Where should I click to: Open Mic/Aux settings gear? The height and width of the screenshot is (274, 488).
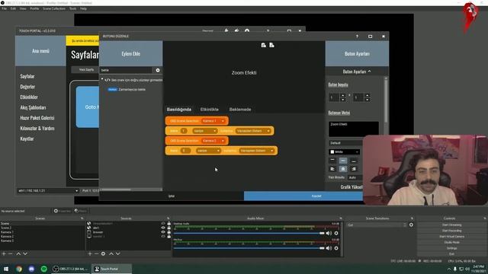click(336, 248)
